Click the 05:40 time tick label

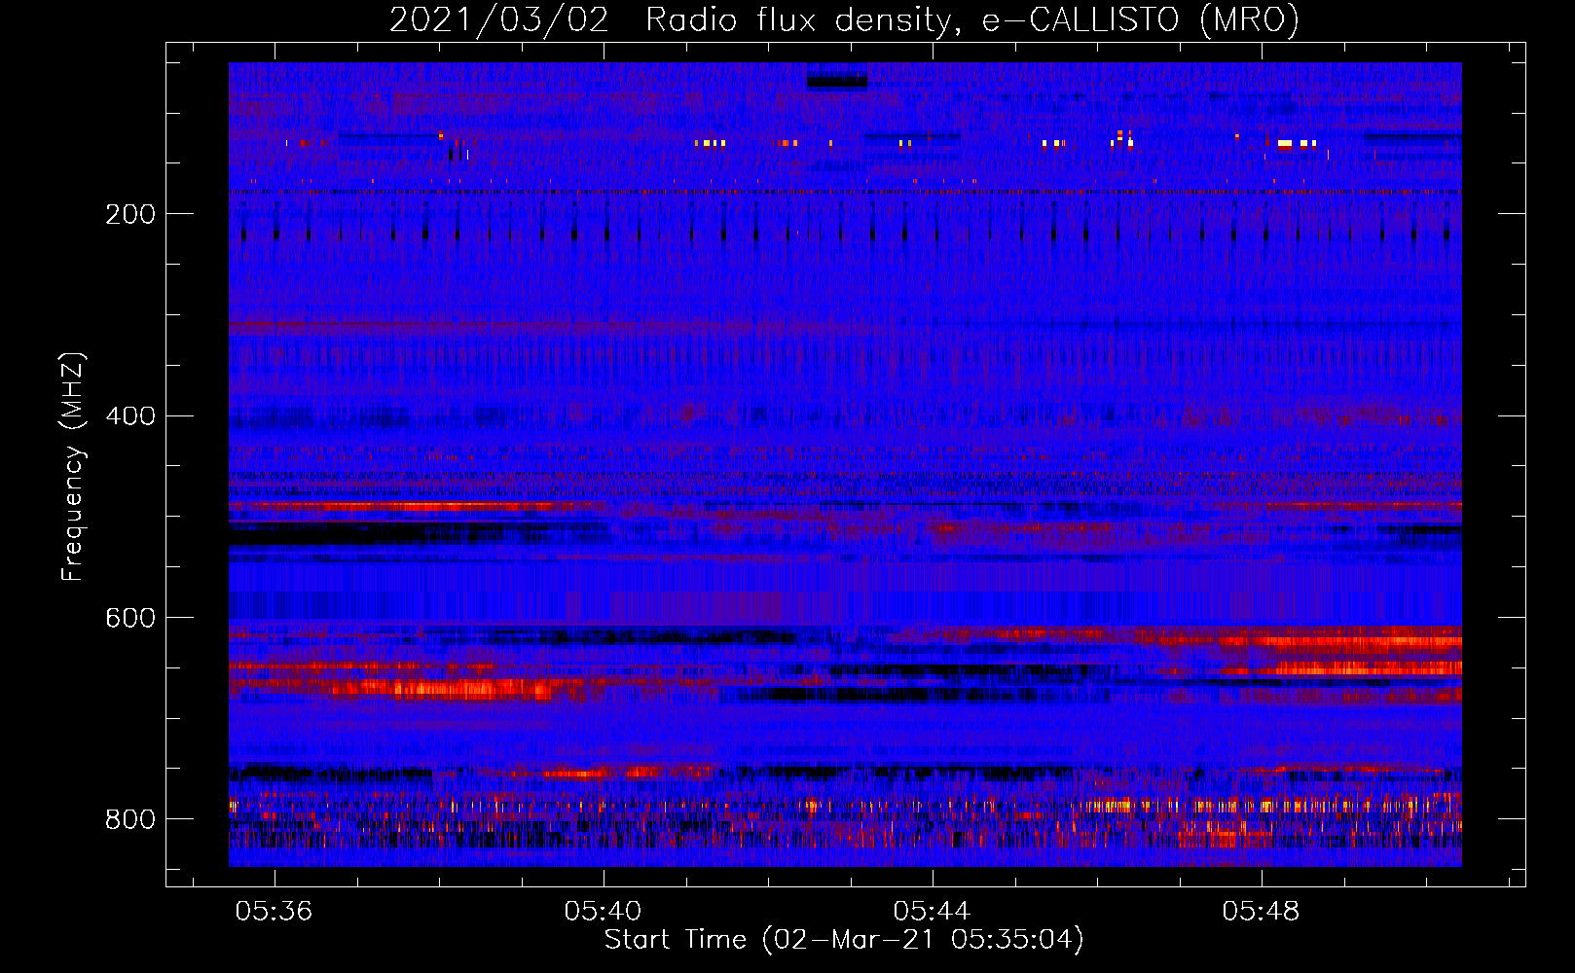coord(603,912)
